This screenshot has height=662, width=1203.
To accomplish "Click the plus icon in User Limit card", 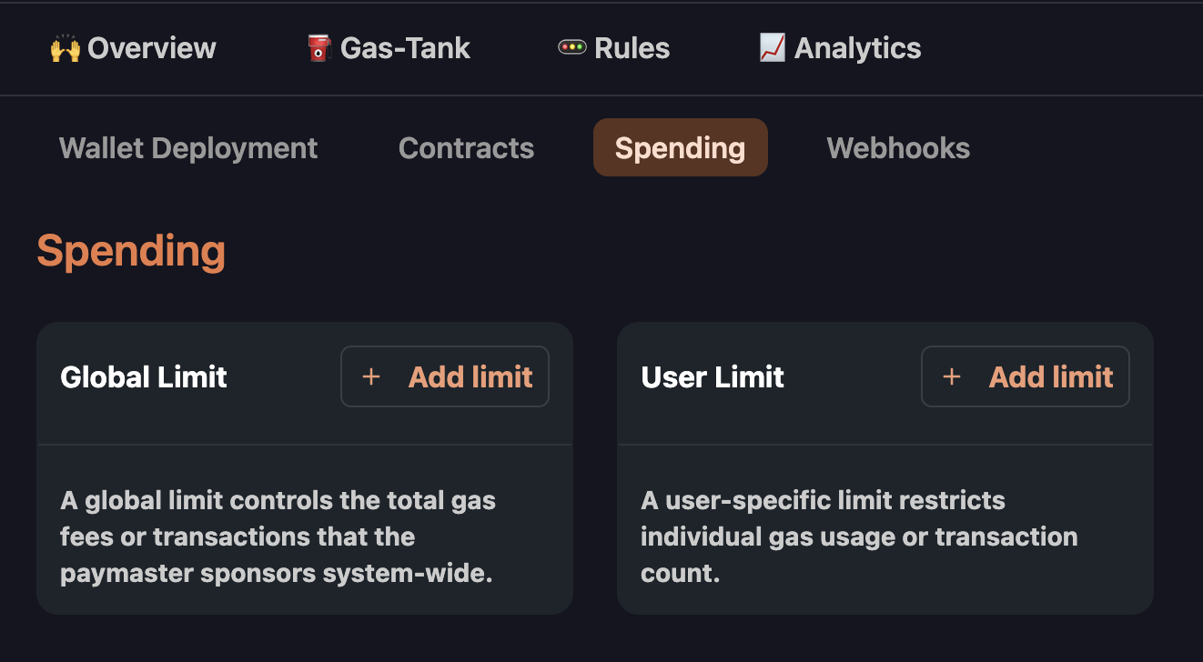I will pyautogui.click(x=952, y=376).
